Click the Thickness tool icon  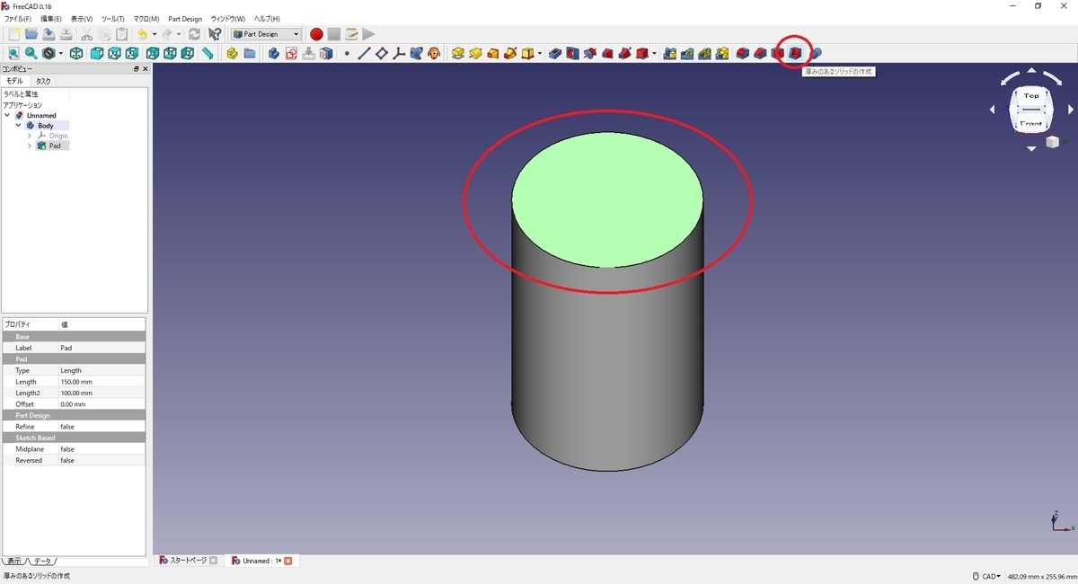pos(795,54)
